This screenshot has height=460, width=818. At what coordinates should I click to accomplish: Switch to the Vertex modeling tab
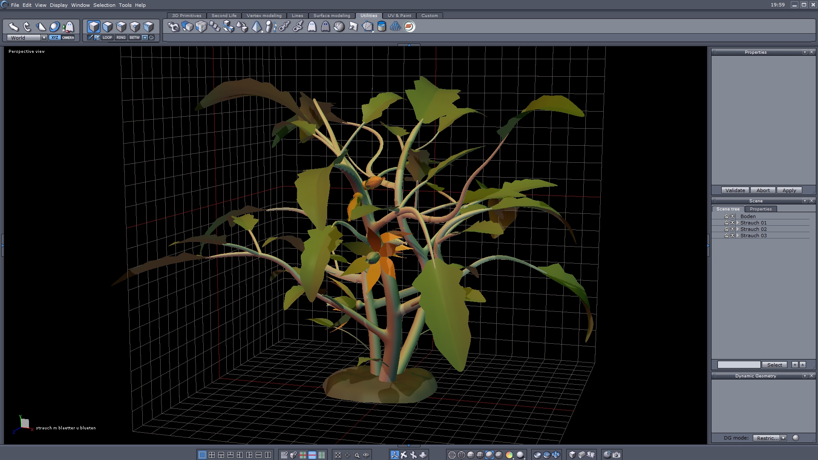pyautogui.click(x=264, y=15)
